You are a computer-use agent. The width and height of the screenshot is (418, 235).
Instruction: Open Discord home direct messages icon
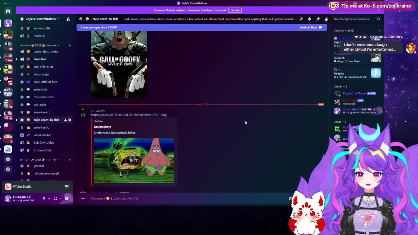point(8,11)
